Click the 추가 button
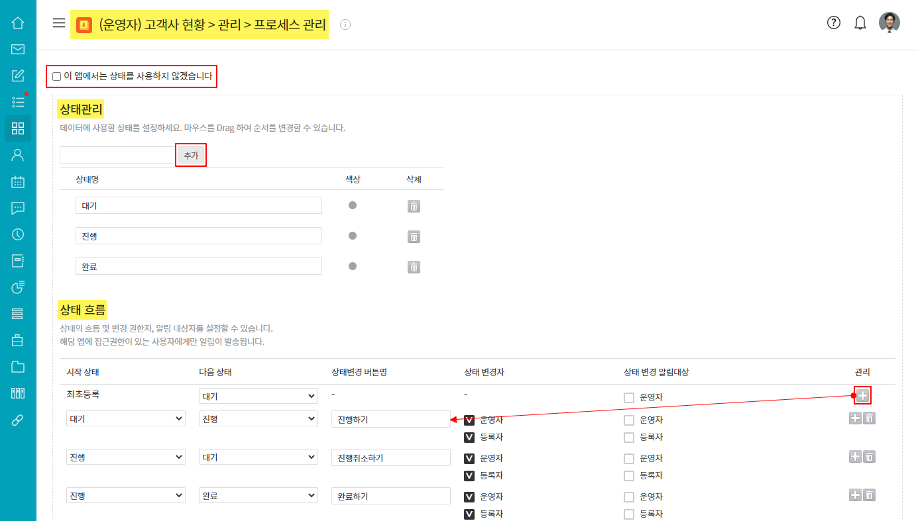 pyautogui.click(x=191, y=155)
